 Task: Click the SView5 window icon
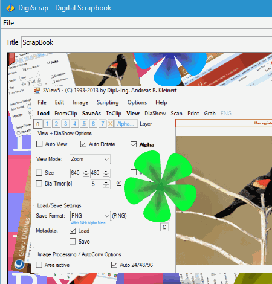37,91
